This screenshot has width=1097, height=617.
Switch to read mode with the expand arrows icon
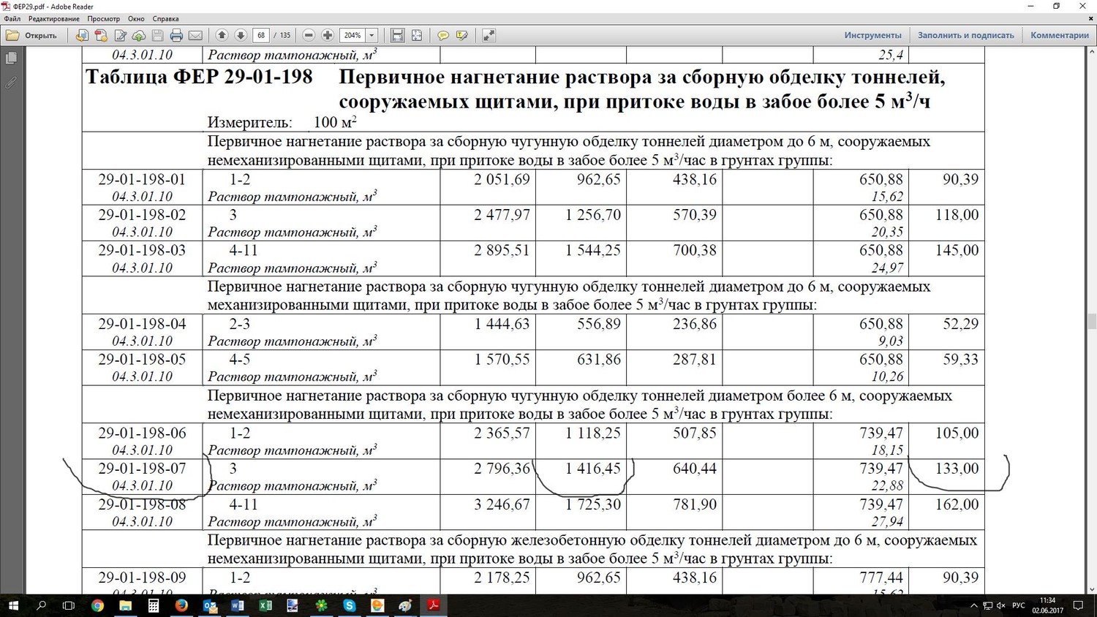coord(489,35)
